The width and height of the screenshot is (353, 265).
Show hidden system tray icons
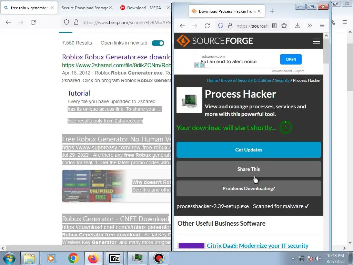tap(293, 258)
